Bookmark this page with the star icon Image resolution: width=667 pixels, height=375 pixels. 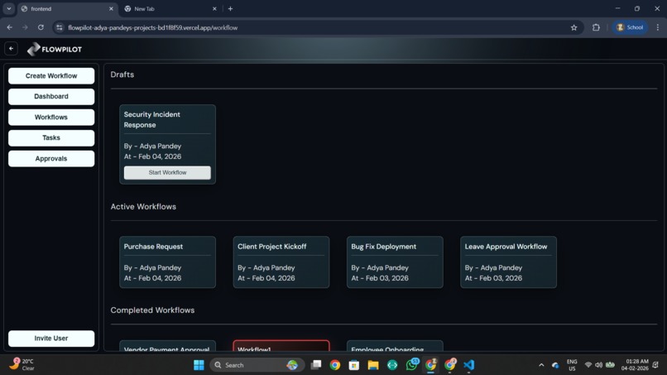[573, 27]
